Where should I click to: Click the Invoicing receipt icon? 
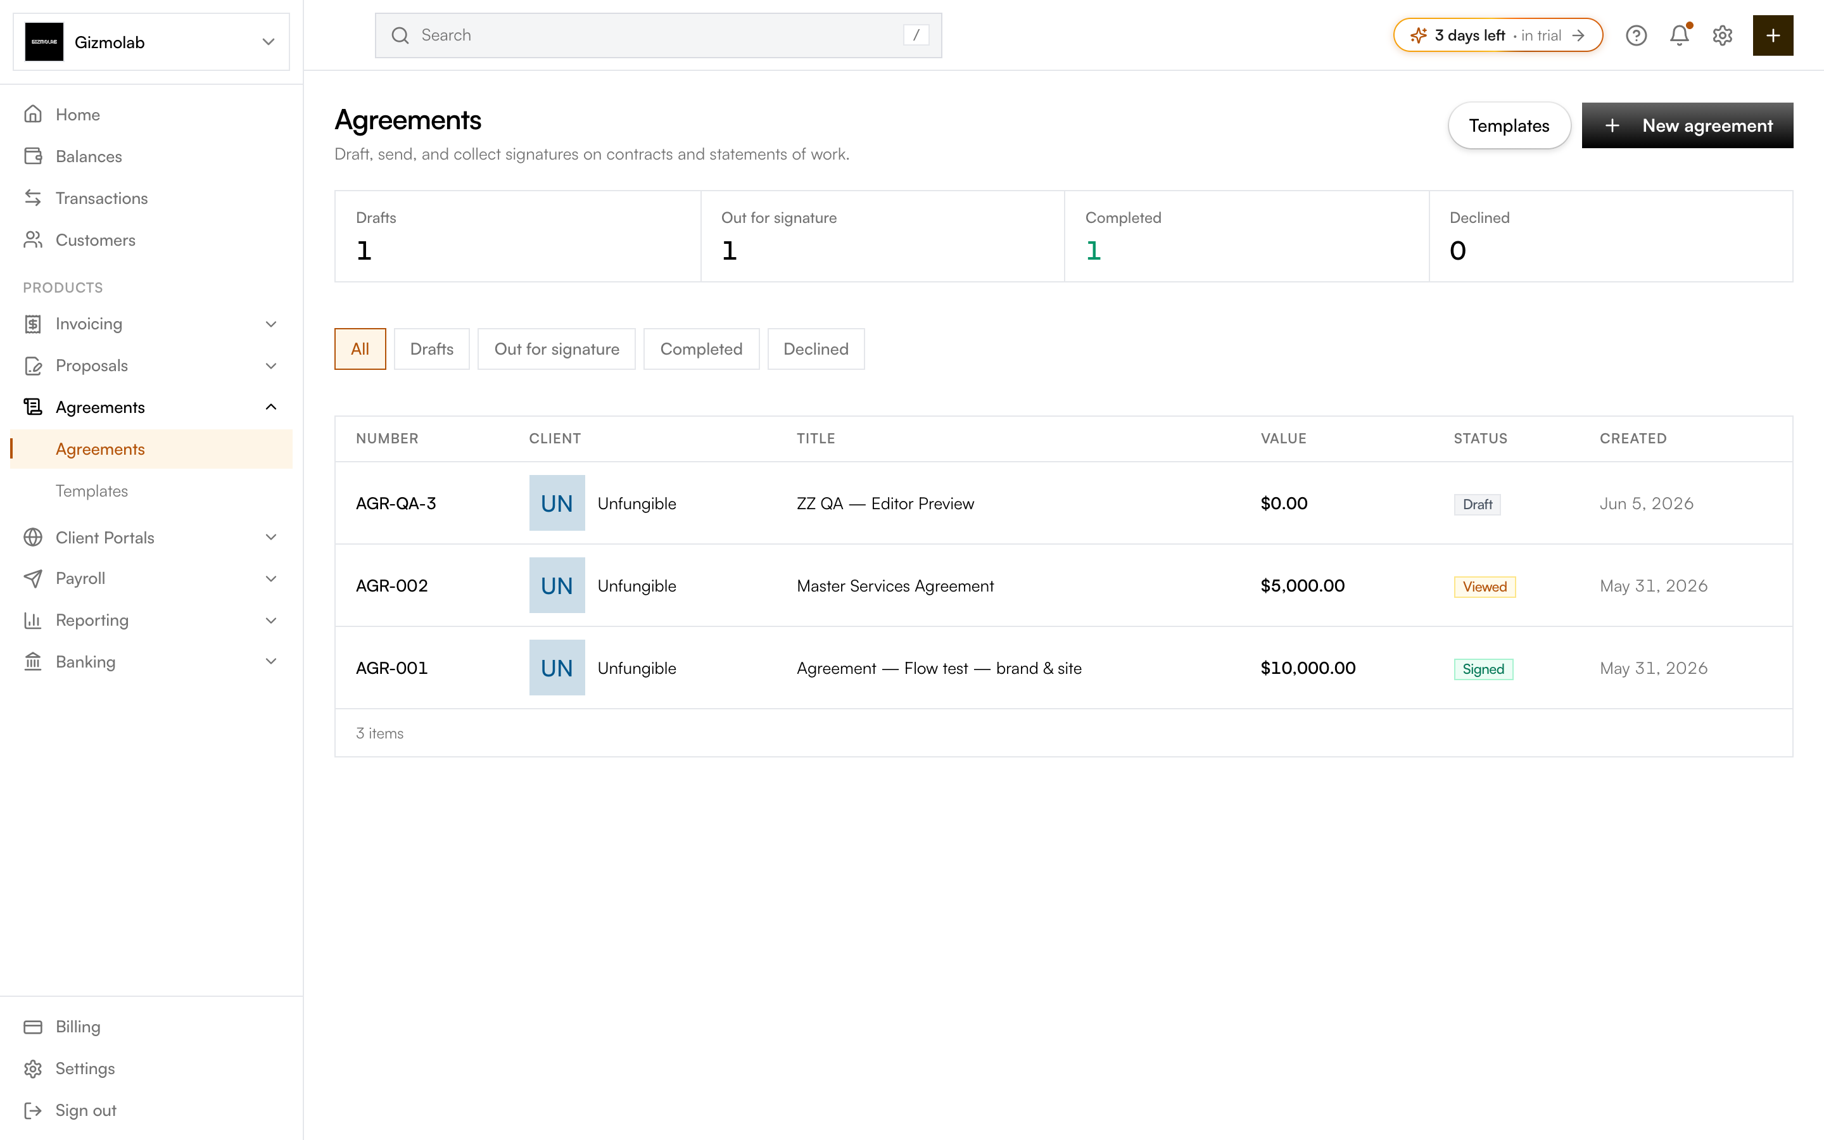[x=33, y=324]
